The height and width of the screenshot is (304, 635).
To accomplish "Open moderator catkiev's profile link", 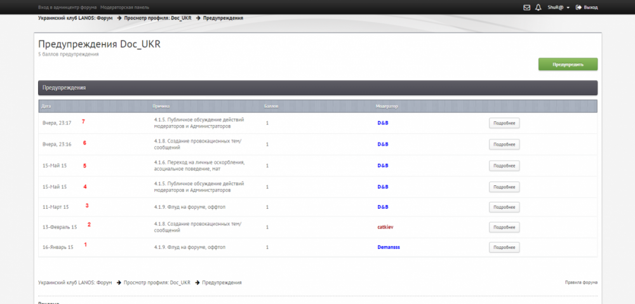I will 385,227.
